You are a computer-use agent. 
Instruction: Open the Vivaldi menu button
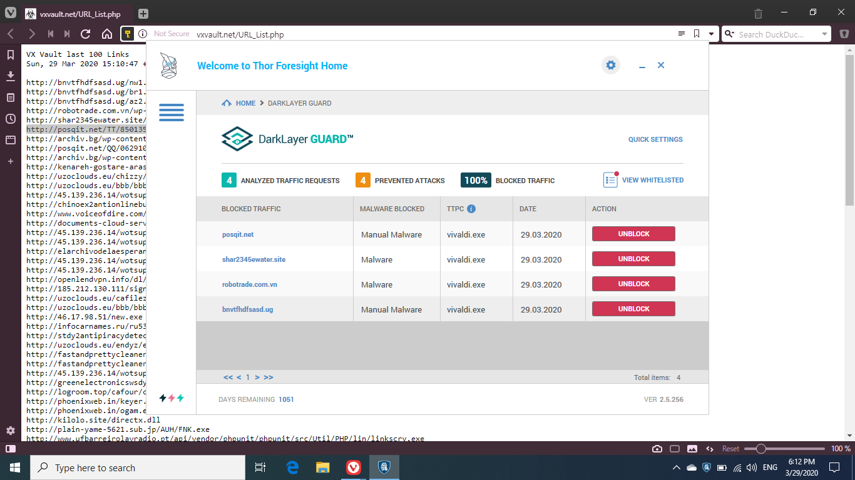click(10, 13)
